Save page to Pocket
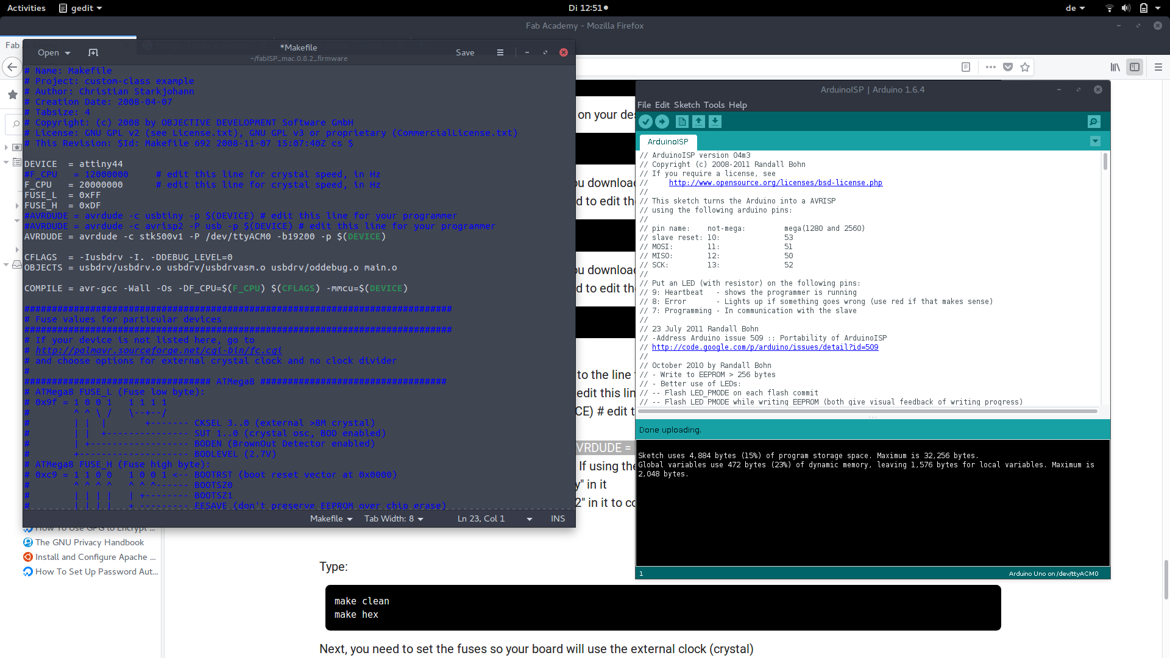 pos(1008,67)
